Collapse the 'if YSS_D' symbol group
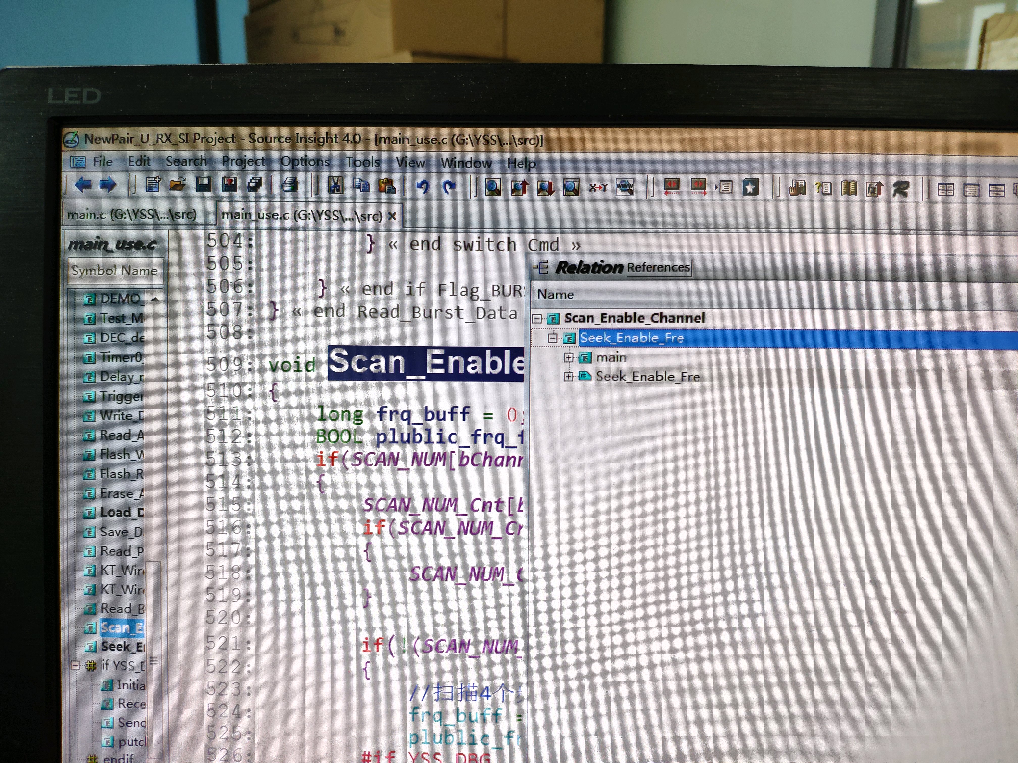This screenshot has width=1018, height=763. click(75, 666)
